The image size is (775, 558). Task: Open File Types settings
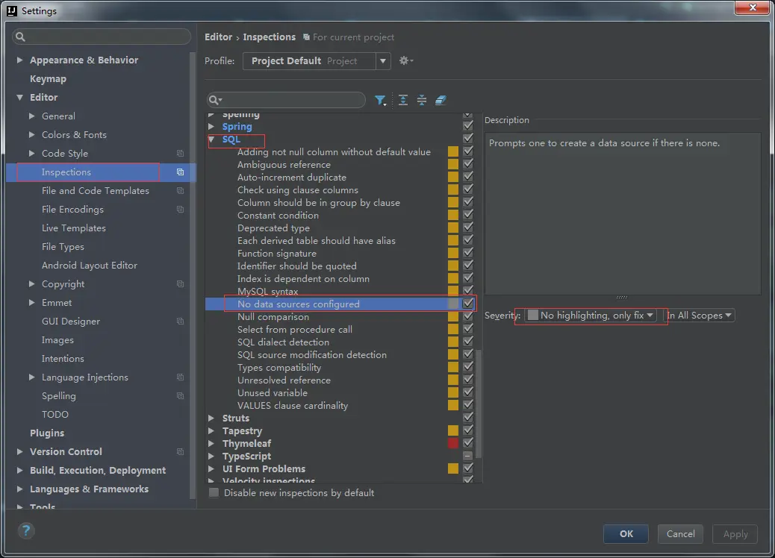click(63, 247)
